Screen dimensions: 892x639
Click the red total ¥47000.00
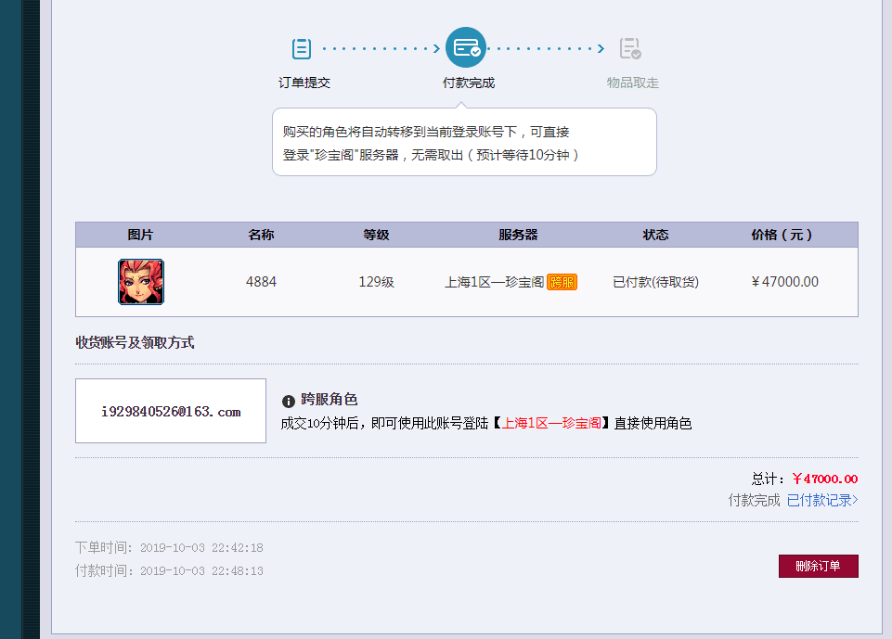coord(825,479)
